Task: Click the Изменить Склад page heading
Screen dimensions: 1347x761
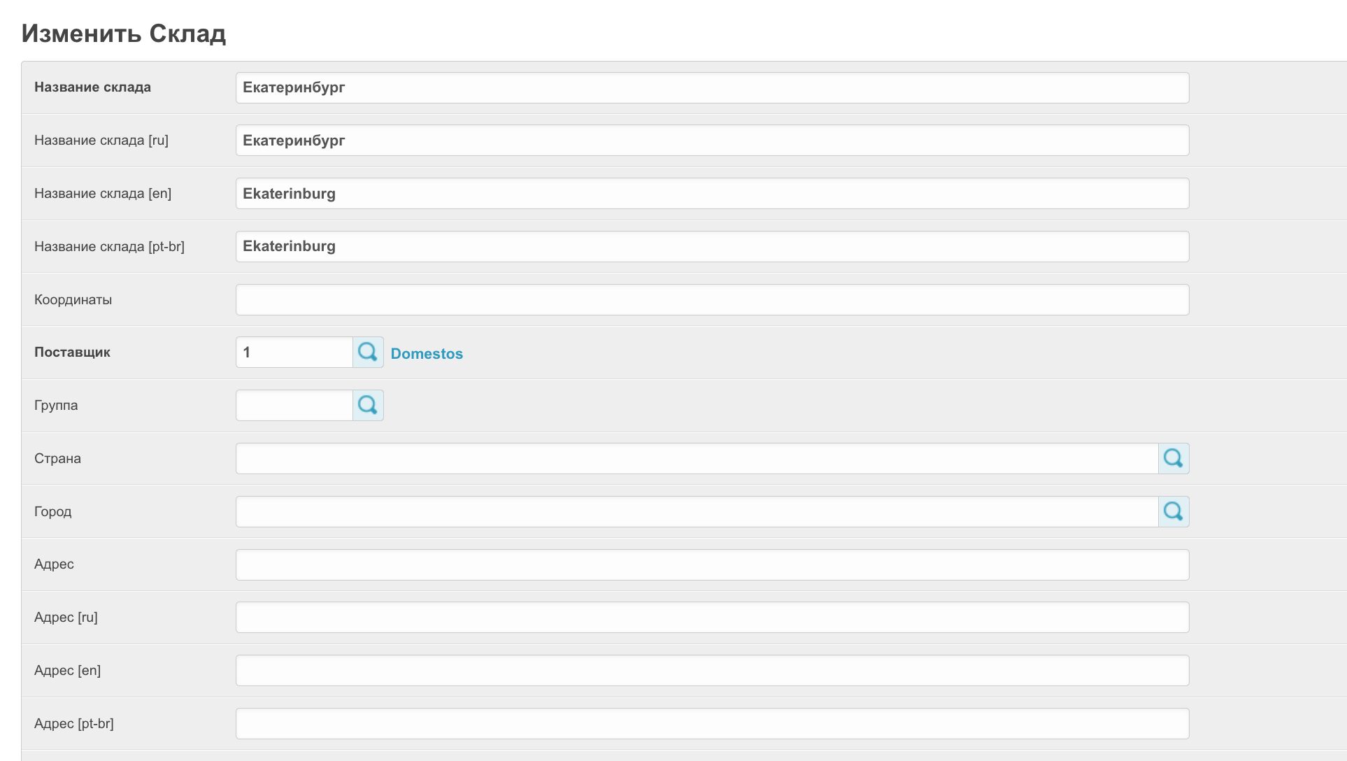Action: tap(124, 34)
